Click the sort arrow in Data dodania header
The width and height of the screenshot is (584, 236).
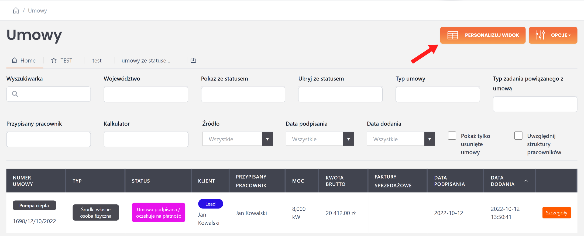tap(526, 180)
